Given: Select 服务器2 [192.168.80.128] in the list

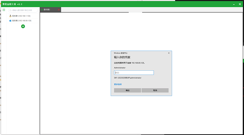Looking at the screenshot, I should click(22, 20).
